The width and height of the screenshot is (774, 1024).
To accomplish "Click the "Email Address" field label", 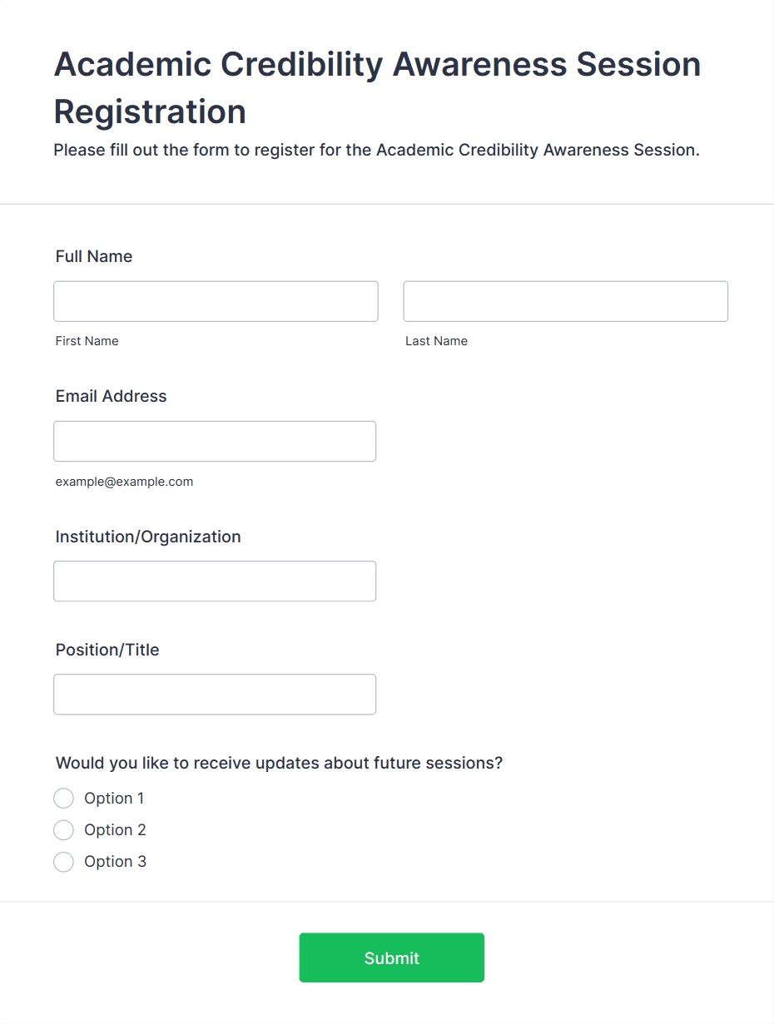I will pos(112,396).
